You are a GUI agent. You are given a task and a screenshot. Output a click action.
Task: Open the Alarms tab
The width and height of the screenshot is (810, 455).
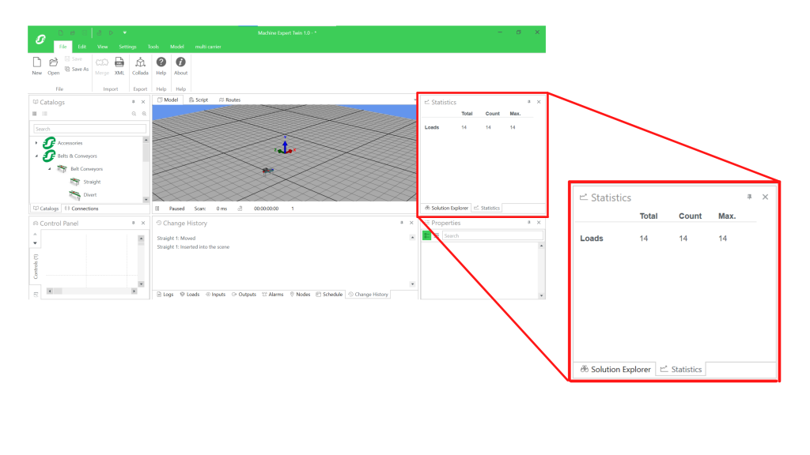(x=273, y=295)
